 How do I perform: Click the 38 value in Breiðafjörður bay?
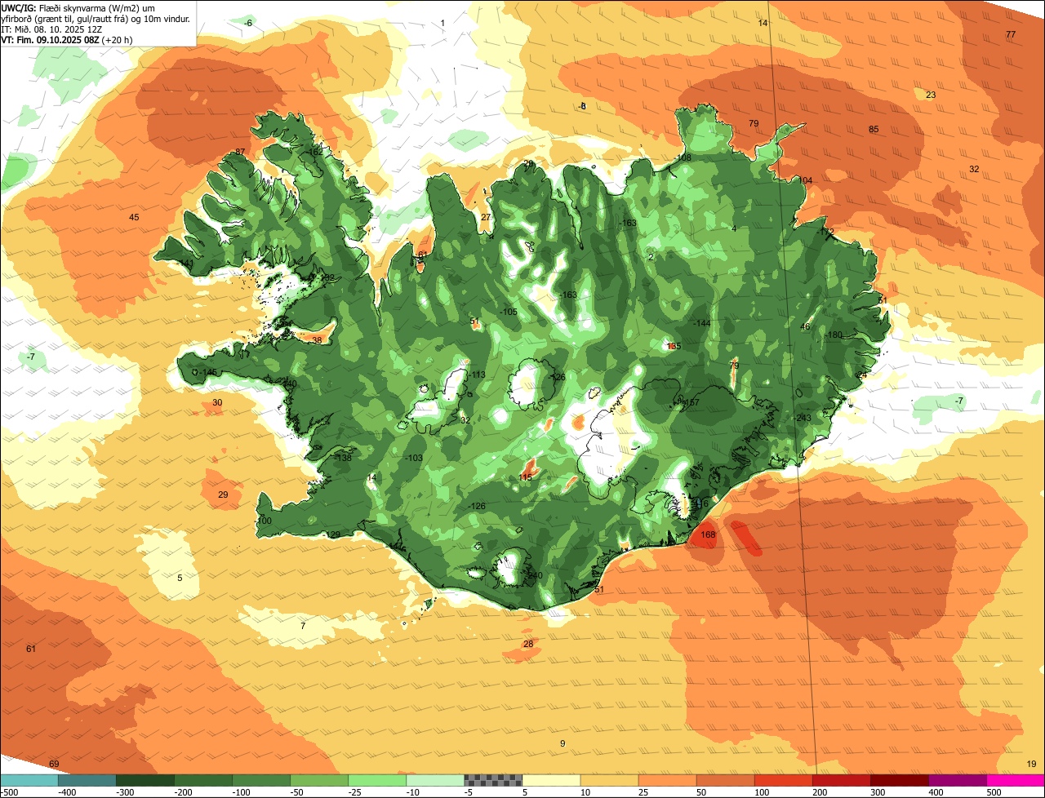click(x=317, y=341)
